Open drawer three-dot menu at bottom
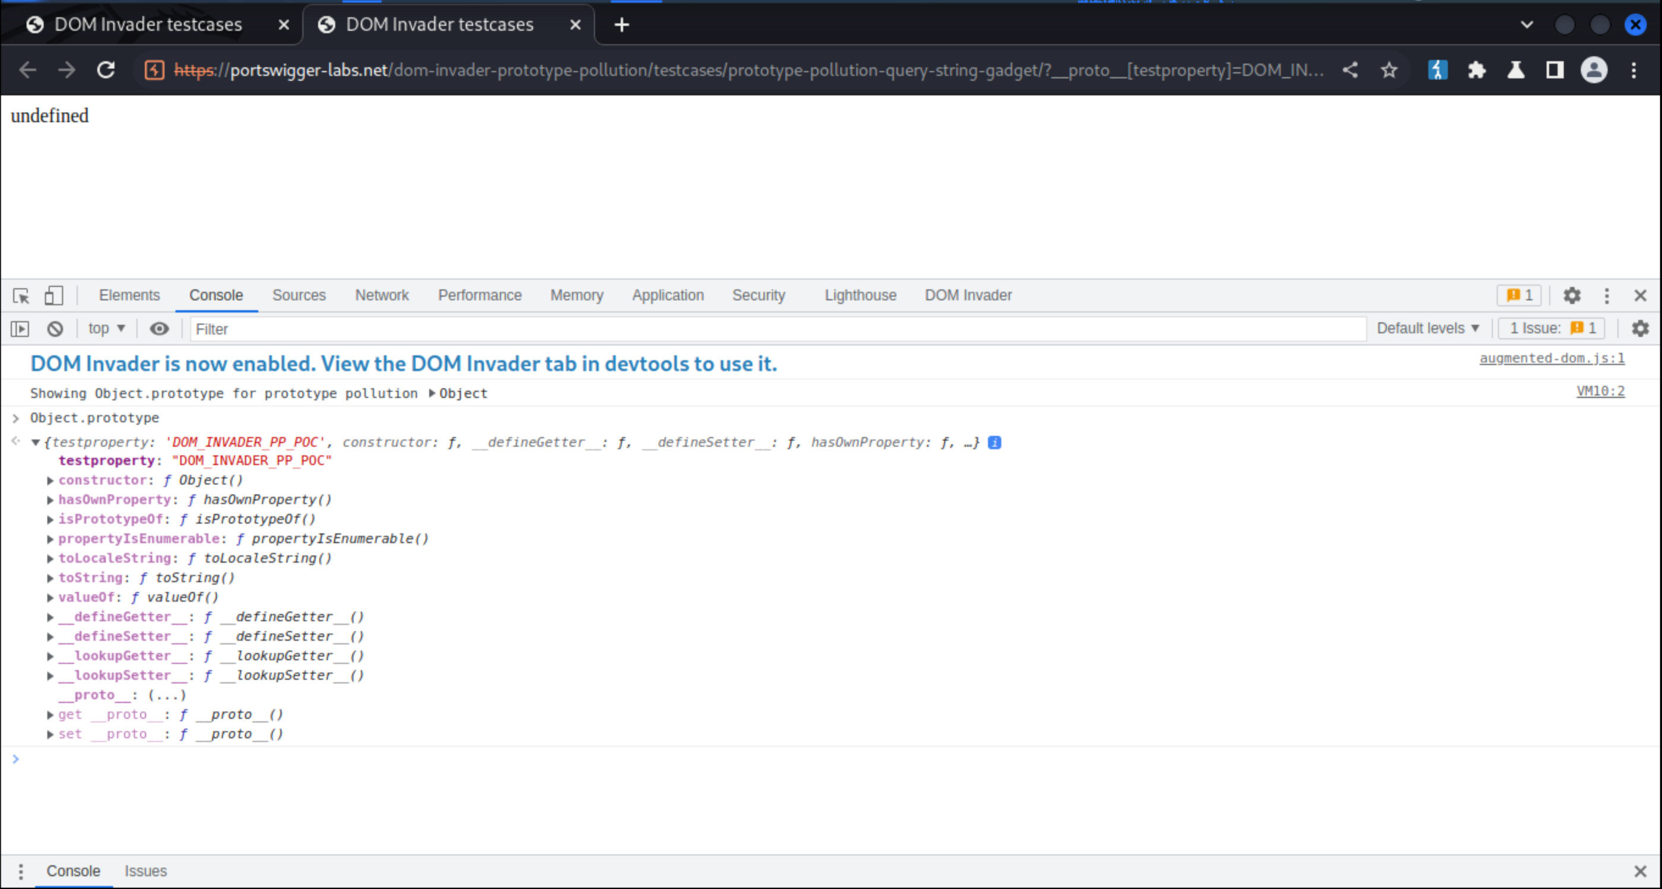1662x889 pixels. pos(21,872)
